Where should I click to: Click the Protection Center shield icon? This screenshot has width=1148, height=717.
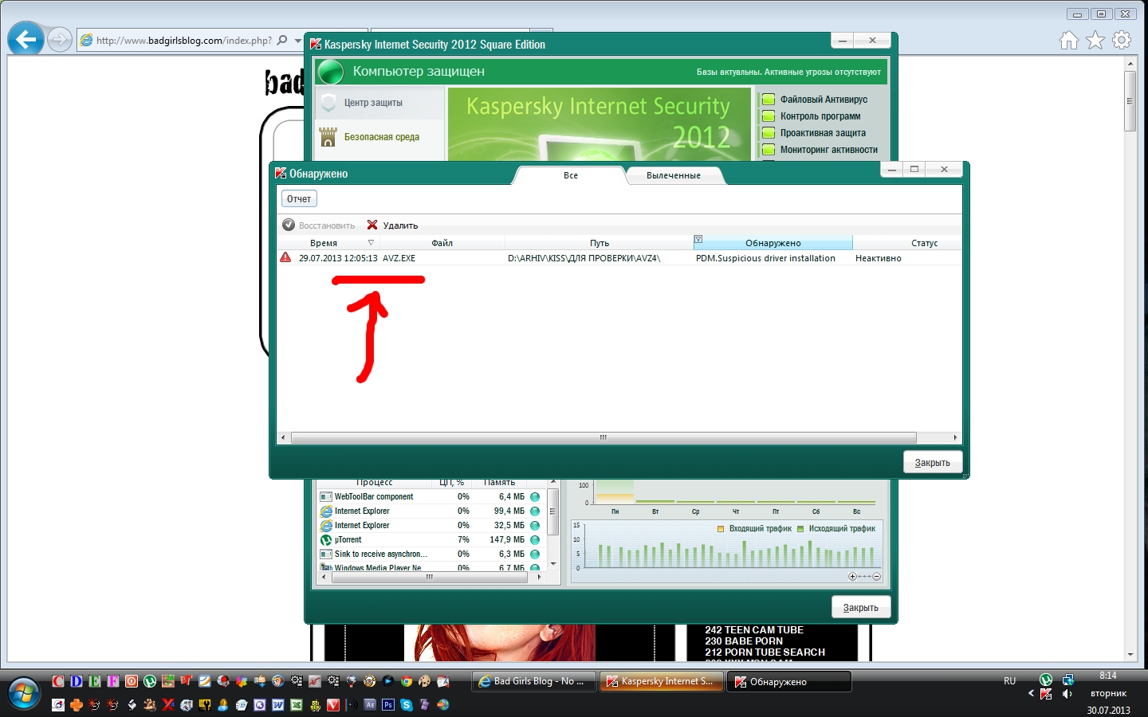pos(328,103)
